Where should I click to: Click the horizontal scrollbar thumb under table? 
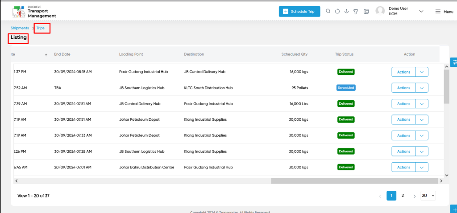tap(354, 181)
